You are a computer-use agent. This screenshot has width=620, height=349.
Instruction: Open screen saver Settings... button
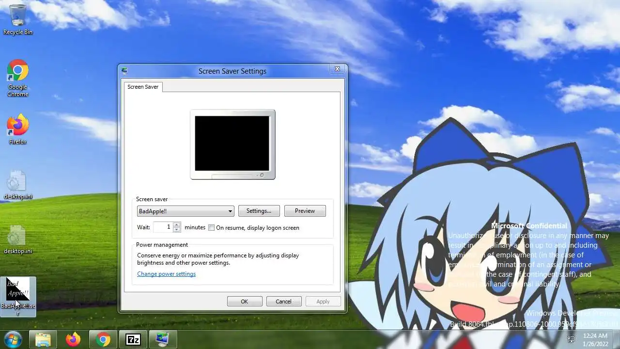click(x=259, y=211)
